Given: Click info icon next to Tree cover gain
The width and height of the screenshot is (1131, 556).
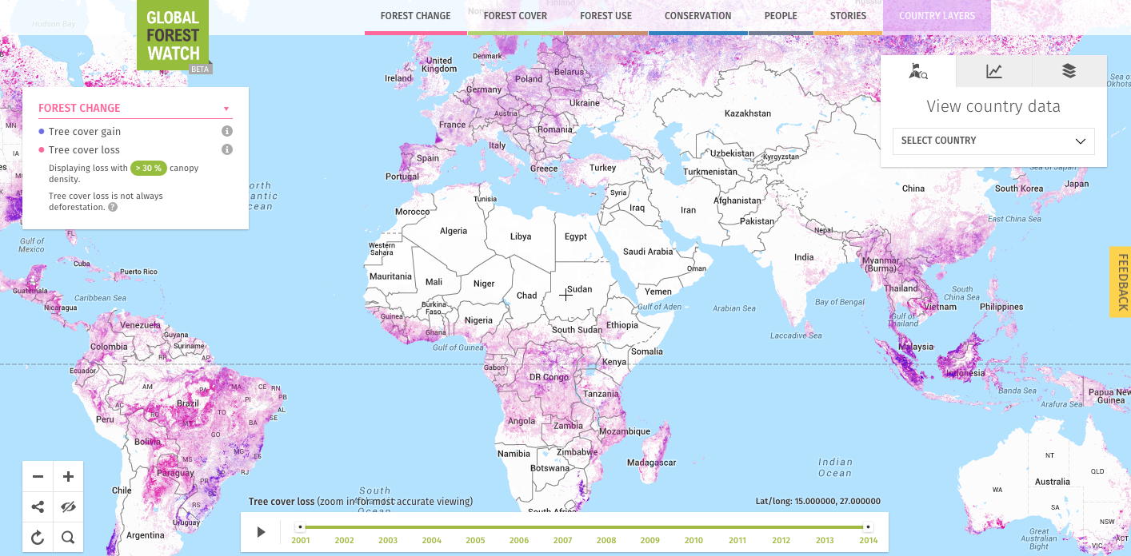Looking at the screenshot, I should (227, 131).
